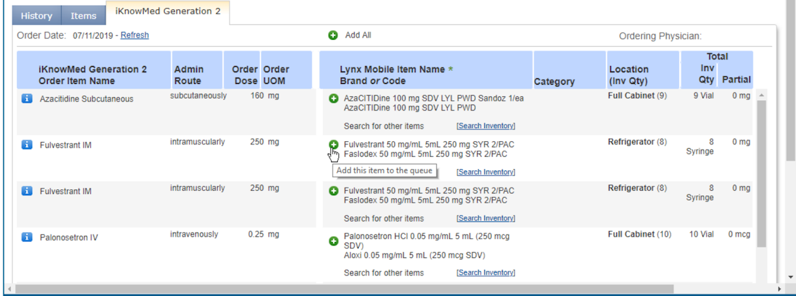Click the page scrollbar down arrow

[790, 277]
